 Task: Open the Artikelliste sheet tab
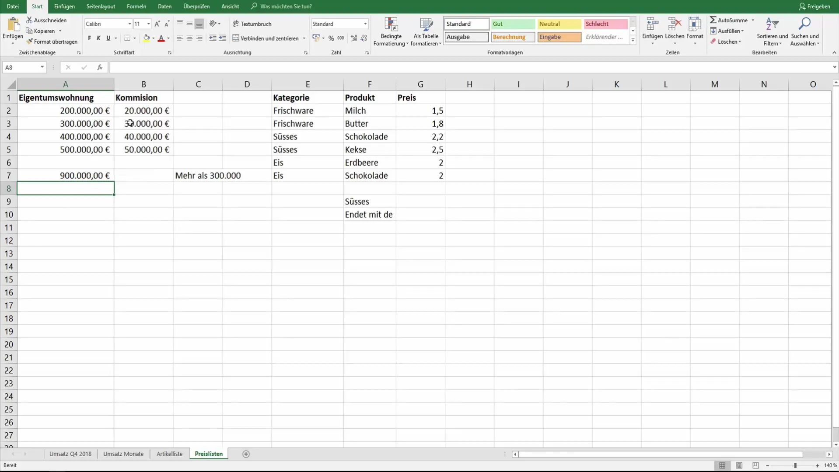click(169, 454)
